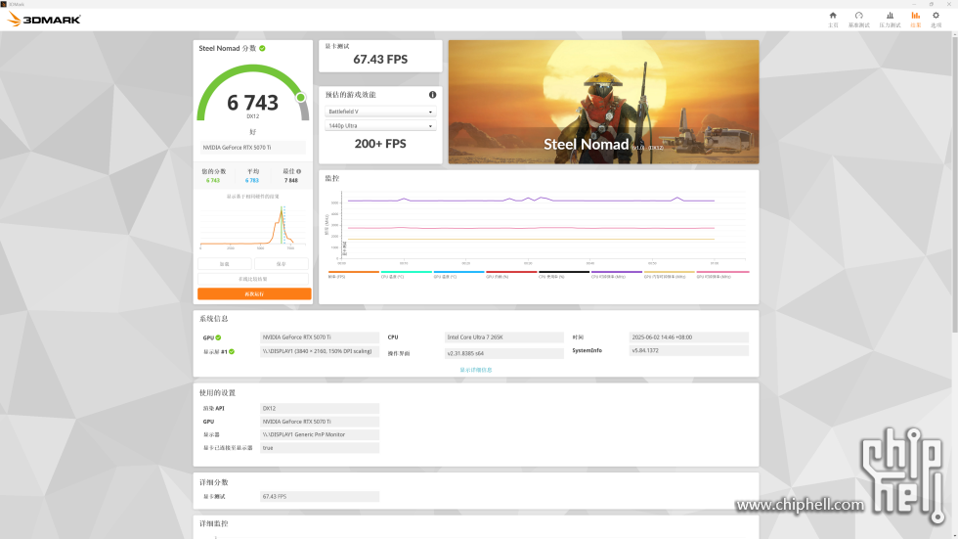Click the score distribution histogram chart
Image resolution: width=958 pixels, height=539 pixels.
(x=253, y=226)
